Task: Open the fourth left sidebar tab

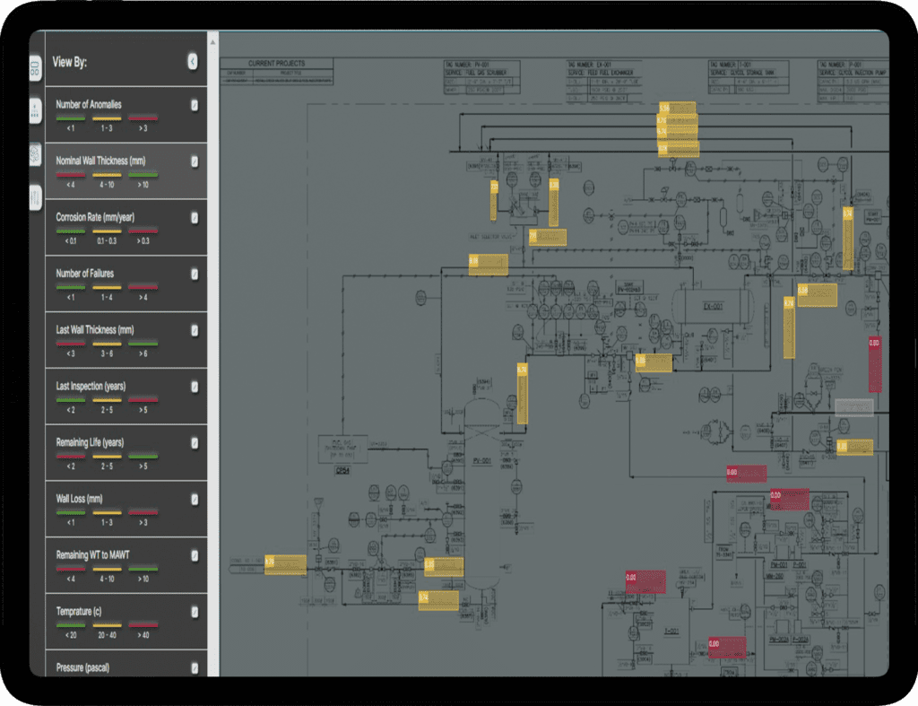Action: click(x=36, y=196)
